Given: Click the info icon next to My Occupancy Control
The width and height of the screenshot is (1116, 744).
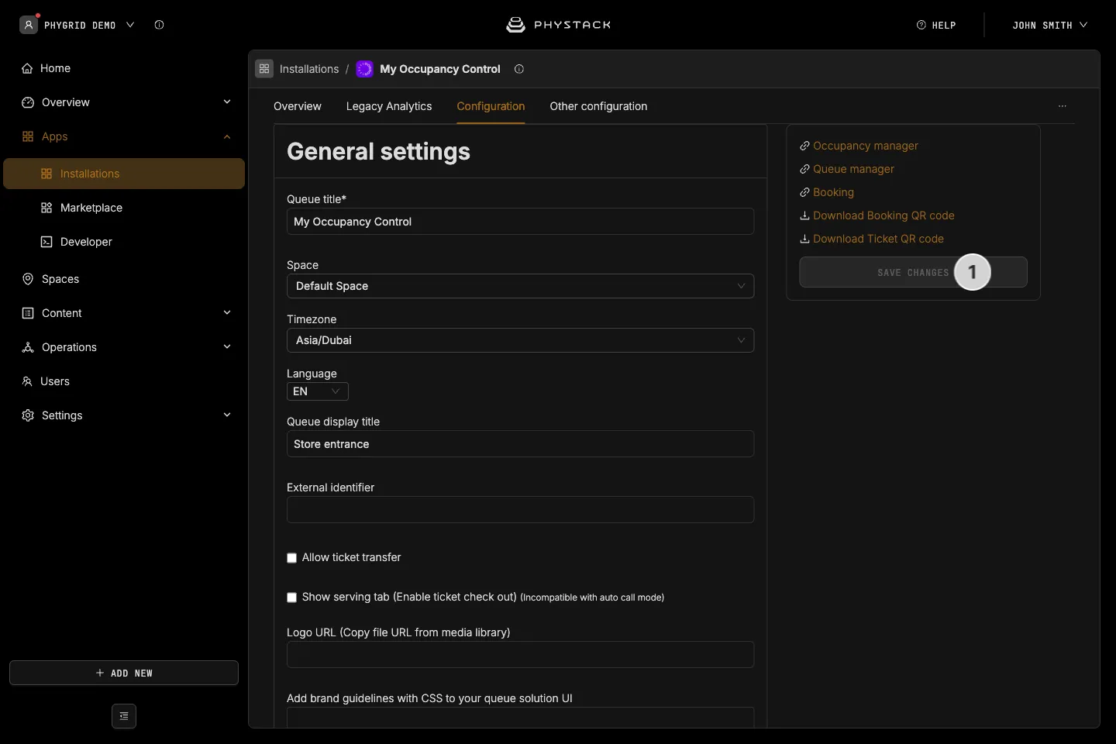Looking at the screenshot, I should tap(519, 69).
